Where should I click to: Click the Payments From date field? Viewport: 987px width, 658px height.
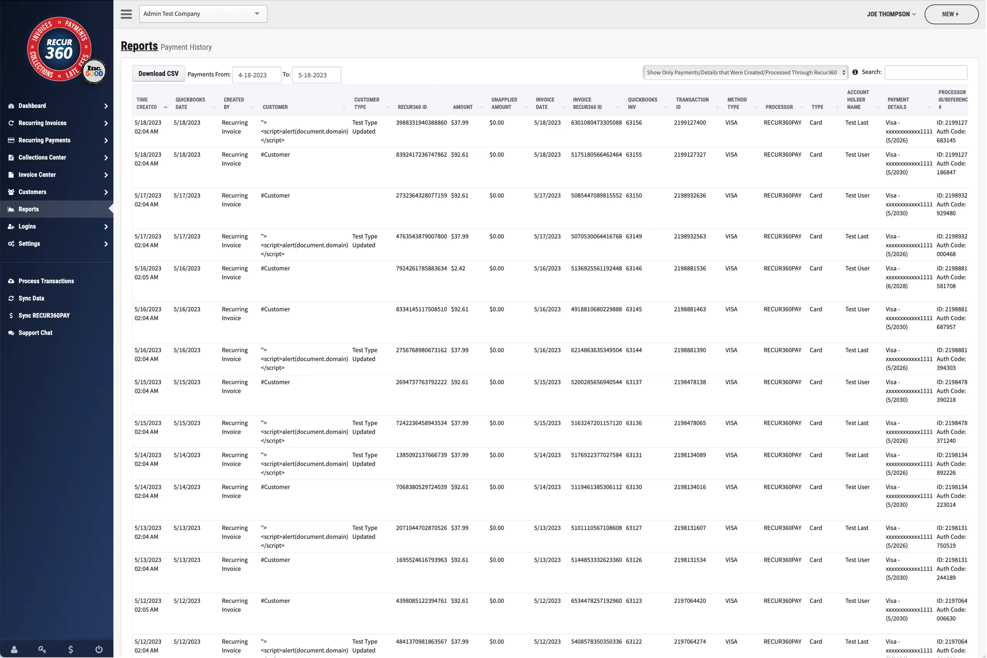pyautogui.click(x=257, y=75)
